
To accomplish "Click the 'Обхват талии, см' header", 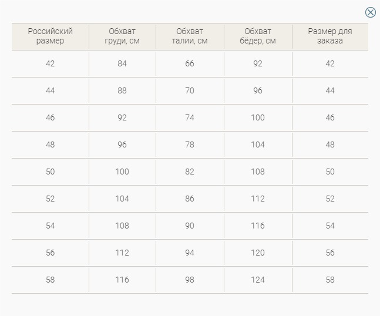I will (190, 36).
